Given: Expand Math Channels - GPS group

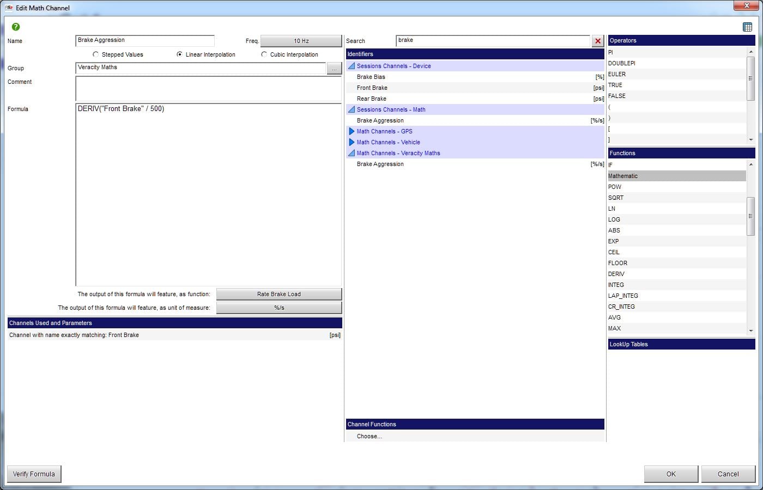Looking at the screenshot, I should click(352, 131).
